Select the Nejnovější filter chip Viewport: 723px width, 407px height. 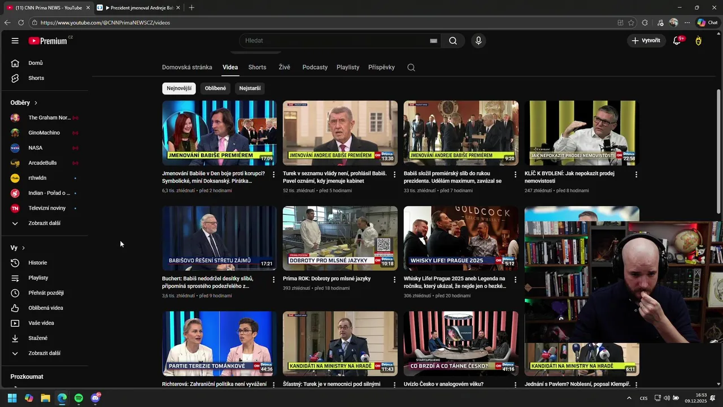[179, 88]
